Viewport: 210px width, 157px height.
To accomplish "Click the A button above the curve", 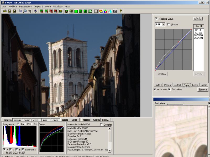I will point(195,19).
